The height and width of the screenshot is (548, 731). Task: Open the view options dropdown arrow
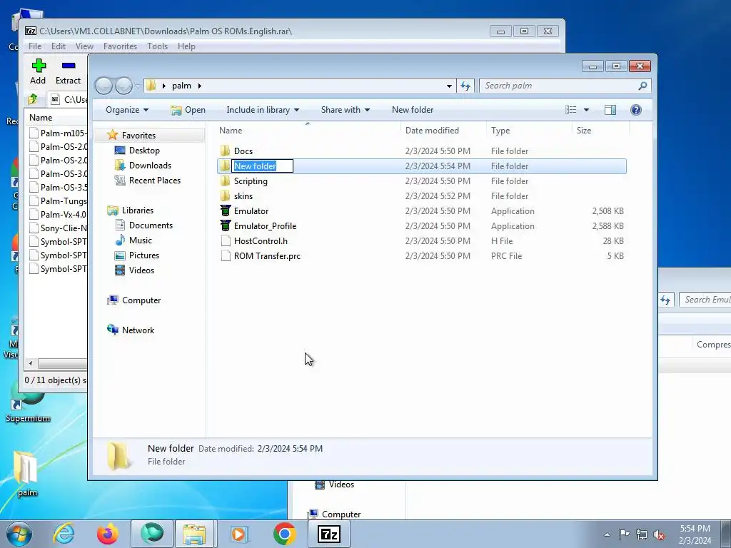tap(587, 110)
